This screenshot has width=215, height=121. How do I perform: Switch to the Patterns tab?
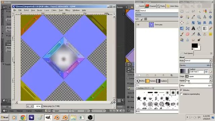coord(150,81)
